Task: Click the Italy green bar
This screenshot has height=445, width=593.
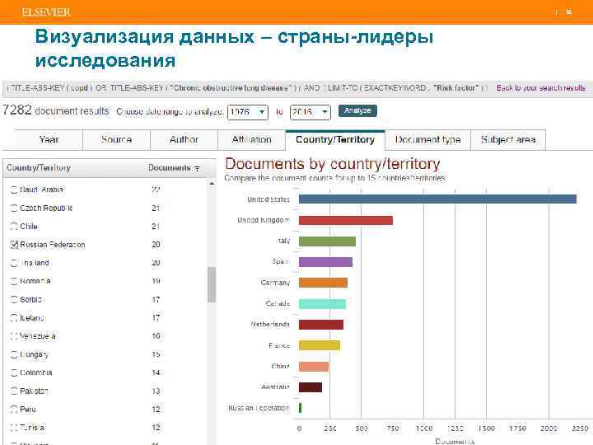Action: [327, 241]
